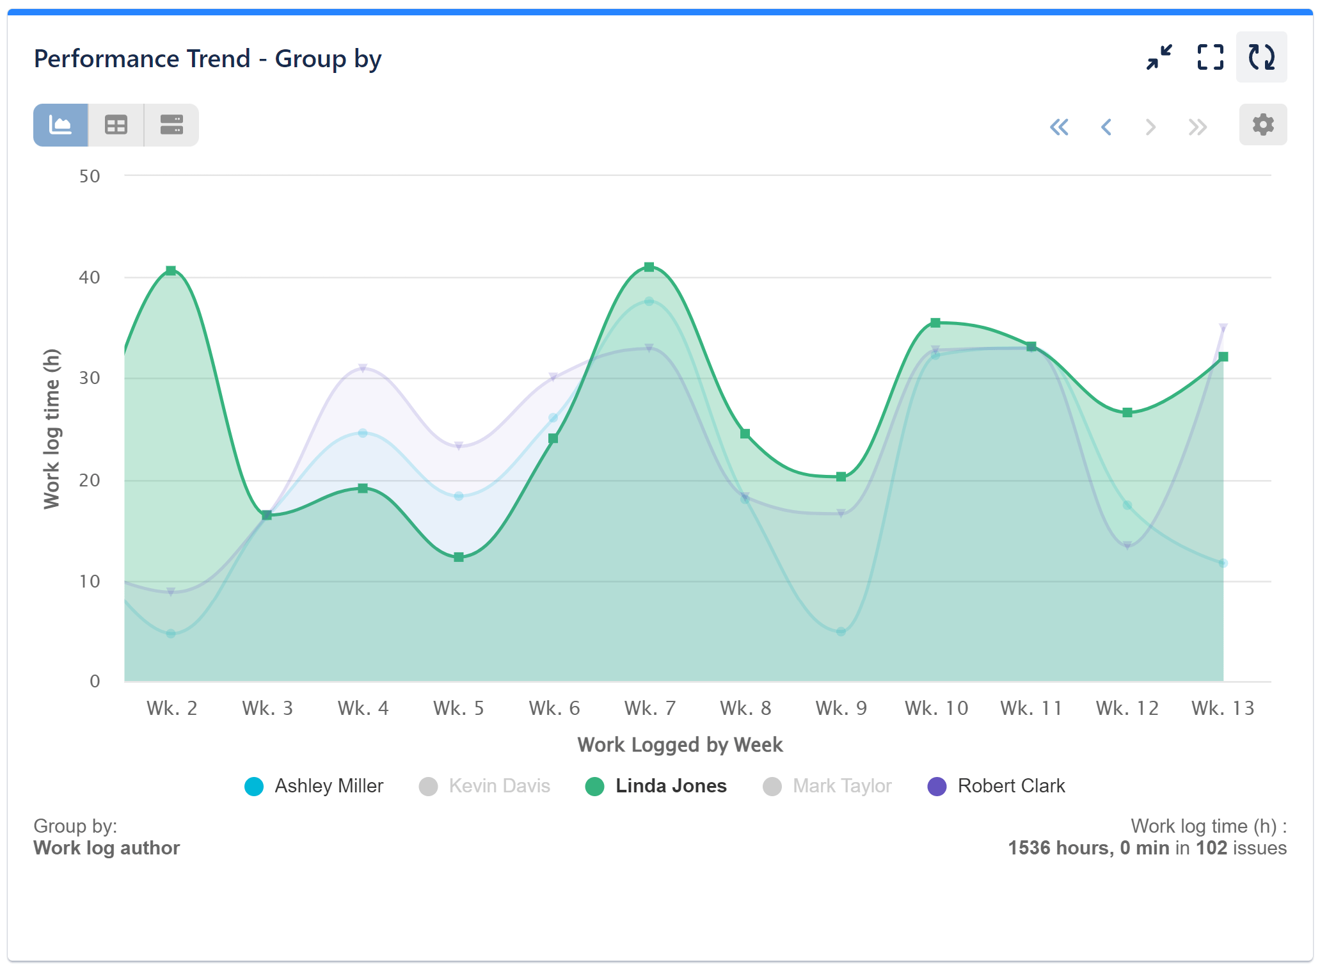
Task: Go to the previous time period
Action: (x=1106, y=127)
